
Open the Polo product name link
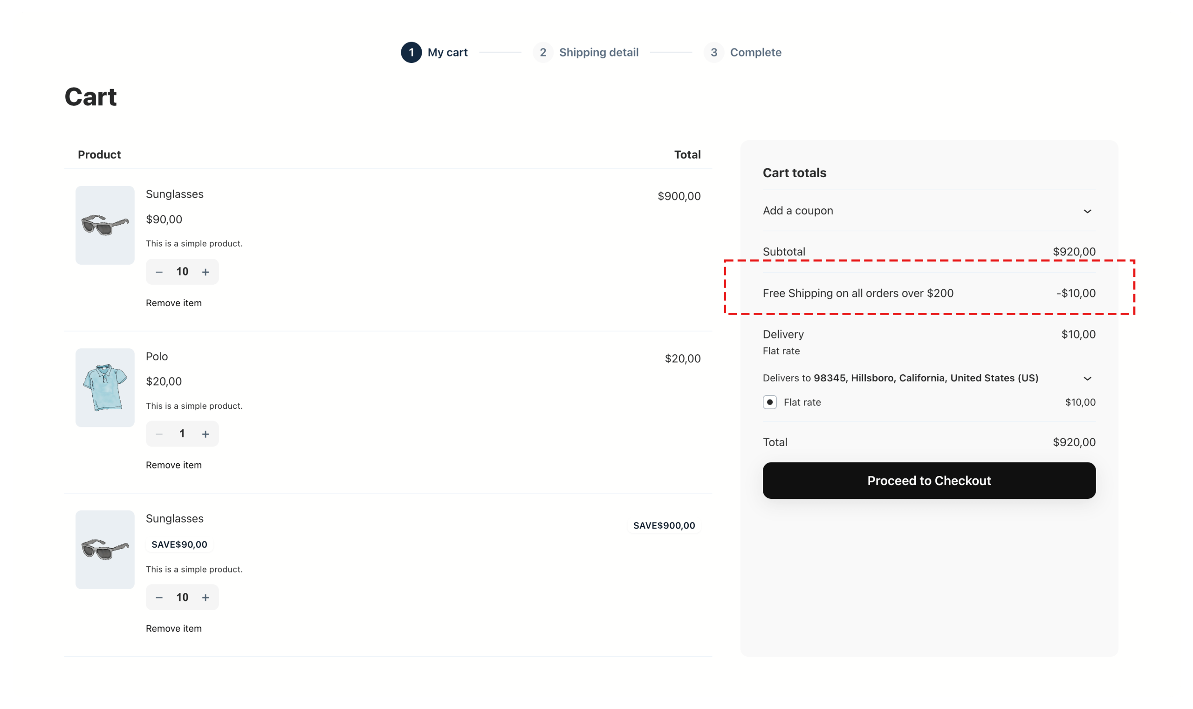(x=157, y=357)
